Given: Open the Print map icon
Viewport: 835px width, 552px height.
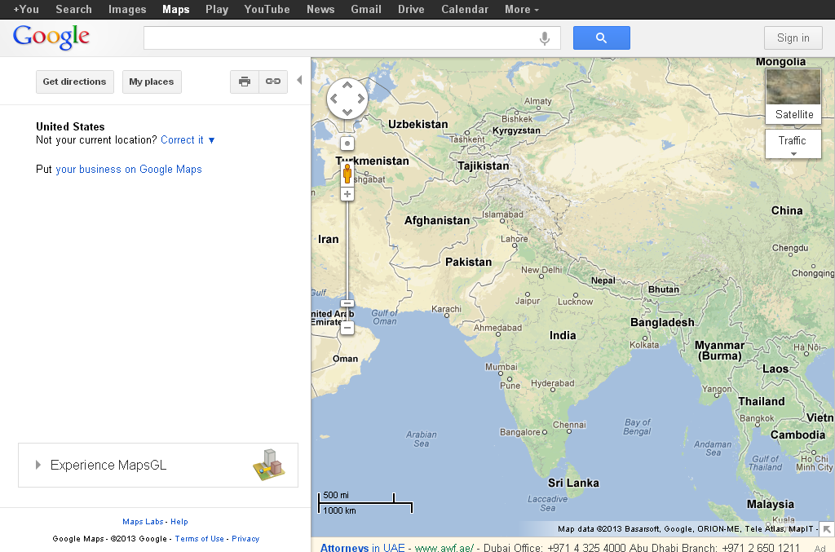Looking at the screenshot, I should 244,82.
